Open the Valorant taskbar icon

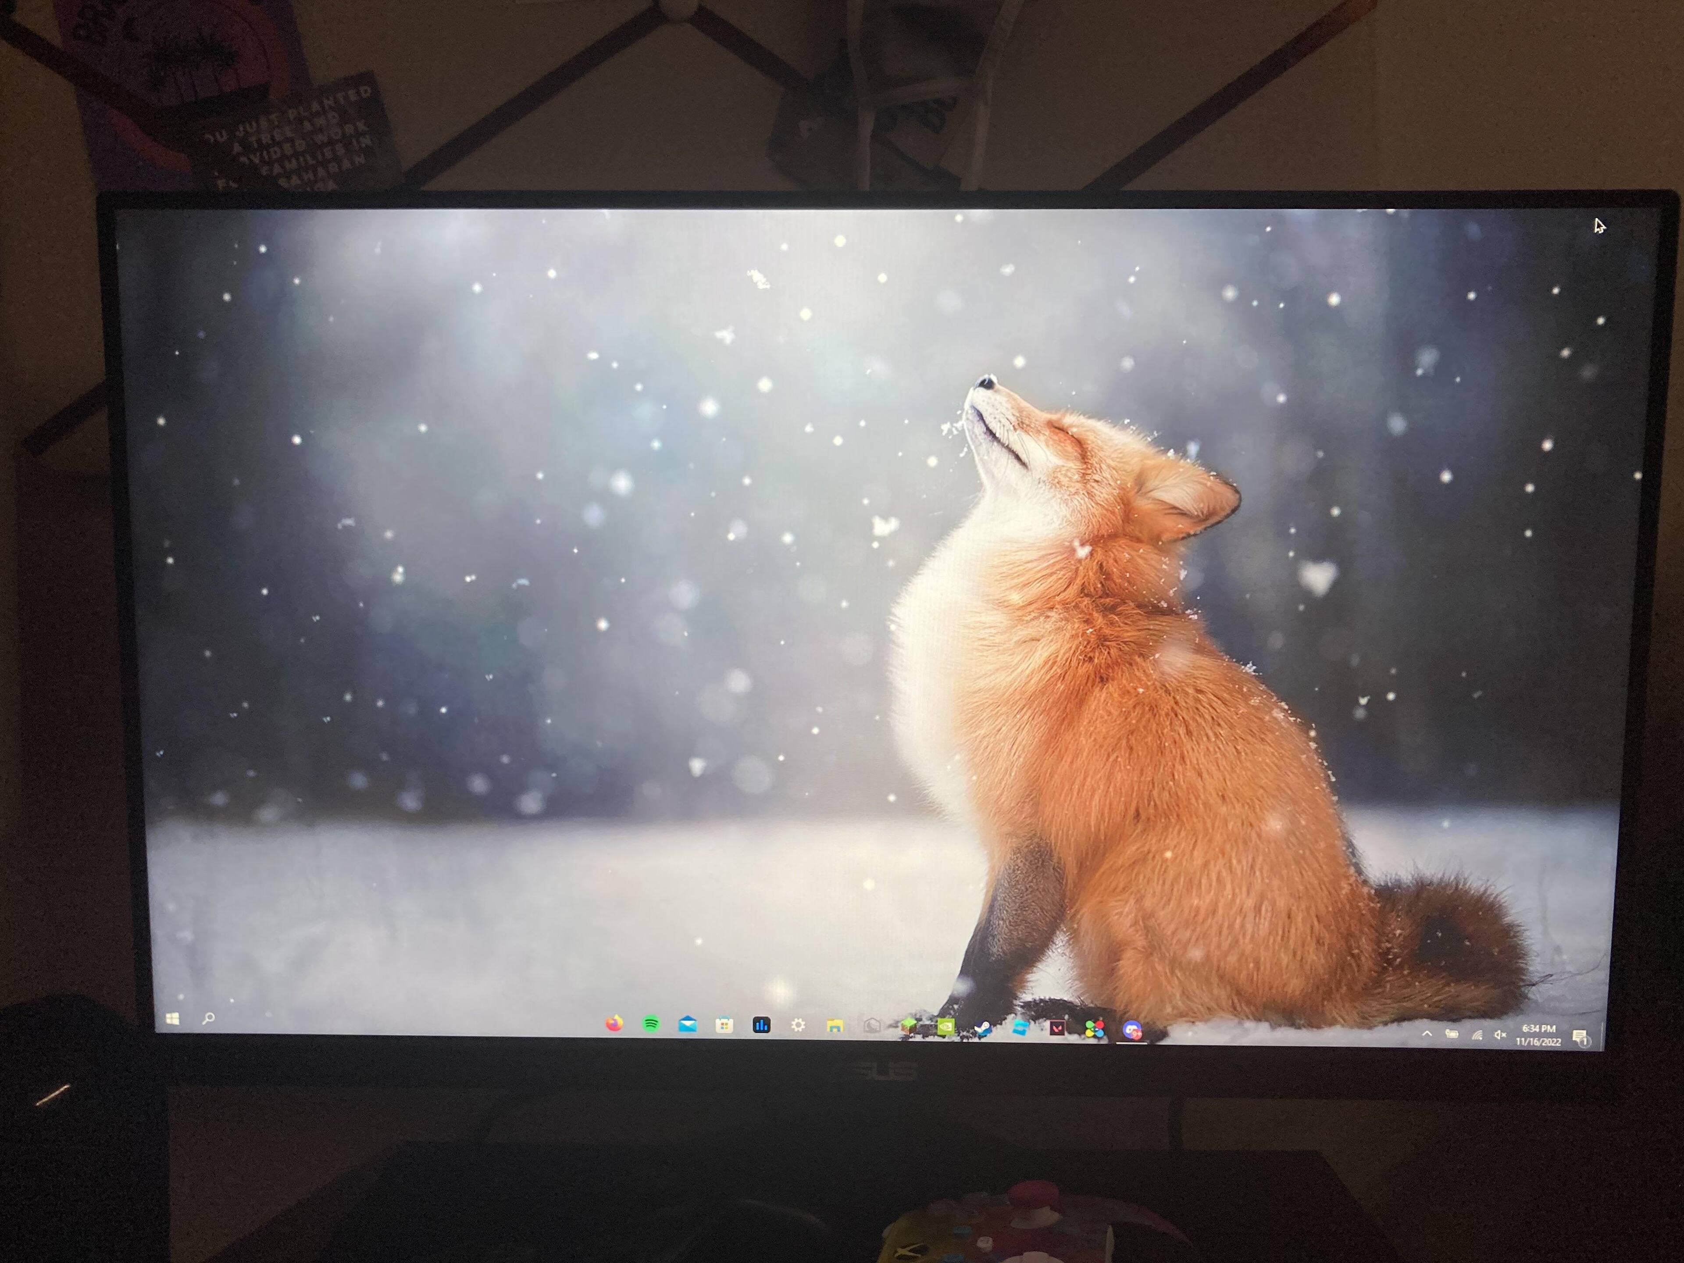[x=1057, y=1028]
